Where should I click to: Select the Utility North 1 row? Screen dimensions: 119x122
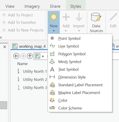tap(32, 71)
